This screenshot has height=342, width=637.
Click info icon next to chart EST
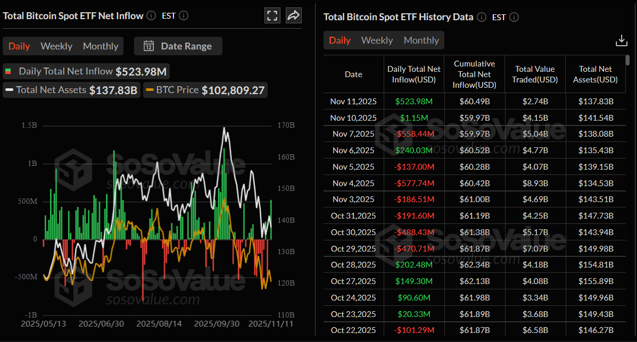coord(184,16)
